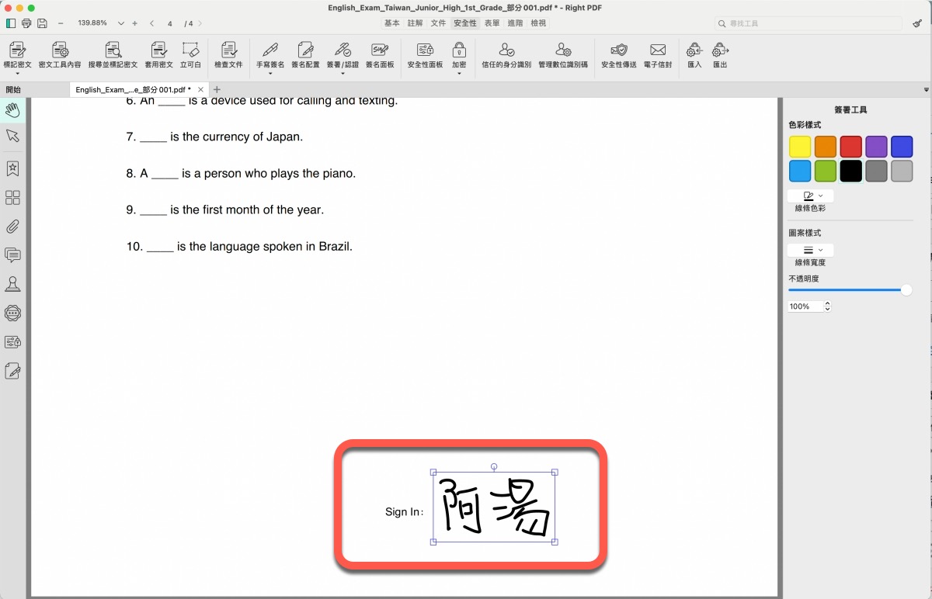Click the 匯出 export security icon
The width and height of the screenshot is (932, 599).
pyautogui.click(x=720, y=50)
